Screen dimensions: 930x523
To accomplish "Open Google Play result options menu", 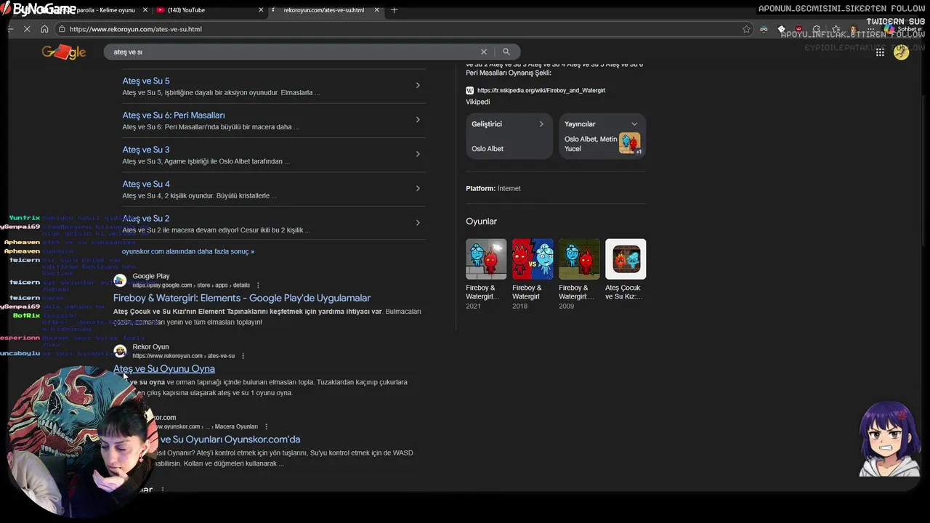I will [258, 285].
